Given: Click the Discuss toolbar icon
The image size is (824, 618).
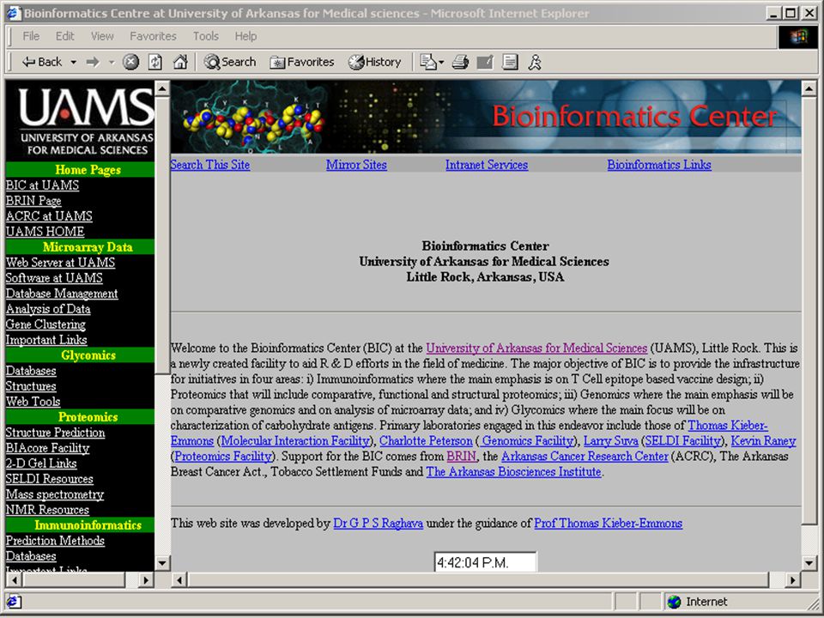Looking at the screenshot, I should click(x=510, y=62).
